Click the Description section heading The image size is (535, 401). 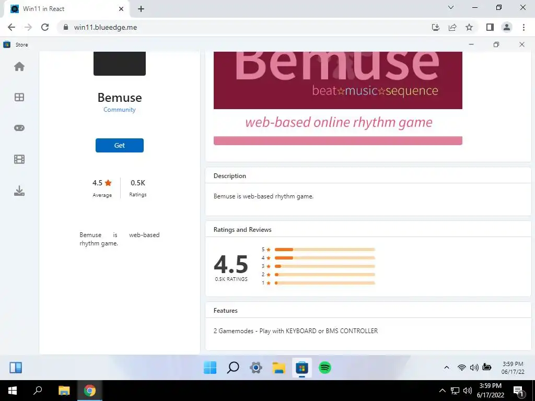[230, 176]
